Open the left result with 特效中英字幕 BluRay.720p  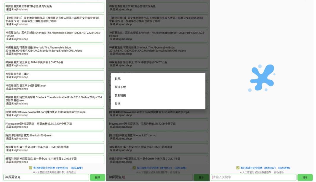pos(54,100)
